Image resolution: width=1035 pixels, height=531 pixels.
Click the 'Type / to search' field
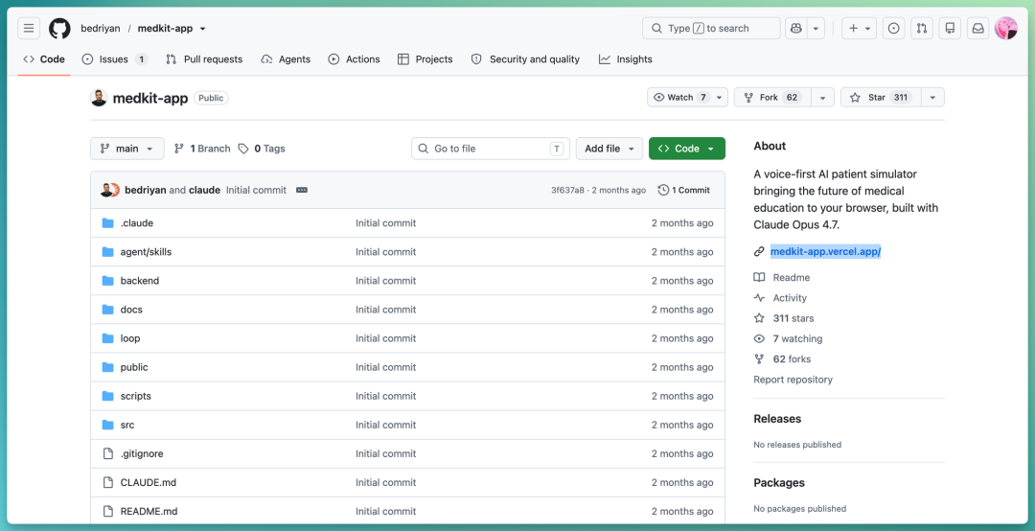tap(711, 29)
